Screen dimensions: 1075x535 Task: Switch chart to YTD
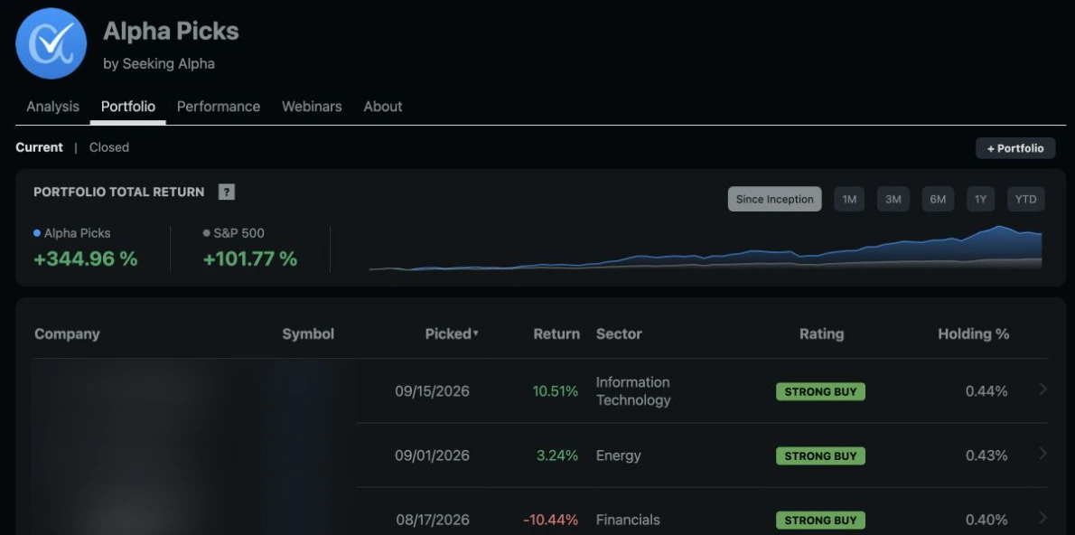1025,199
